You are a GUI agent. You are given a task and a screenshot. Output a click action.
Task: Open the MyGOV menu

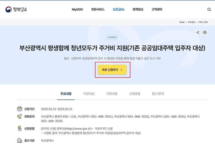pos(77,9)
